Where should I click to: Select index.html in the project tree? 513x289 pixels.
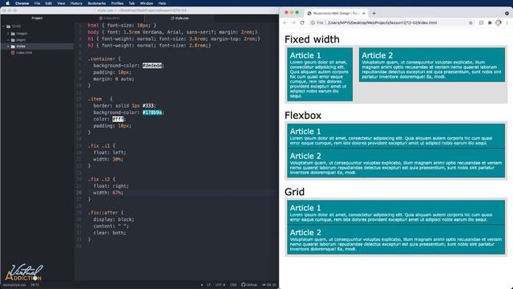24,53
